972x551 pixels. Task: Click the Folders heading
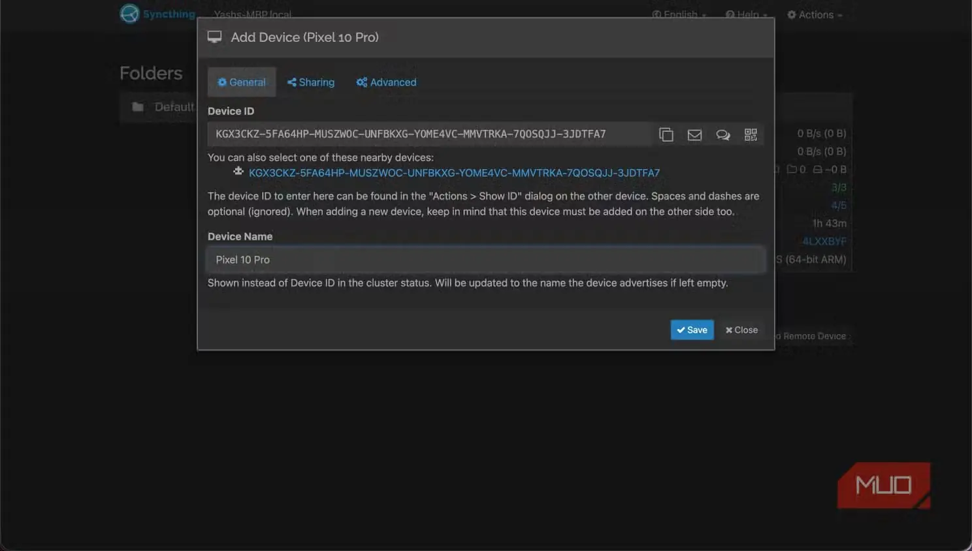point(151,73)
